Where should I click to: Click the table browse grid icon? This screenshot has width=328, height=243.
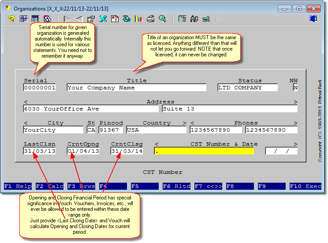[x=35, y=19]
